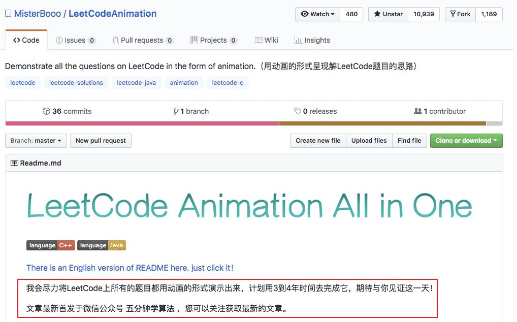Open the Pull requests tab
The height and width of the screenshot is (322, 517).
coord(143,40)
